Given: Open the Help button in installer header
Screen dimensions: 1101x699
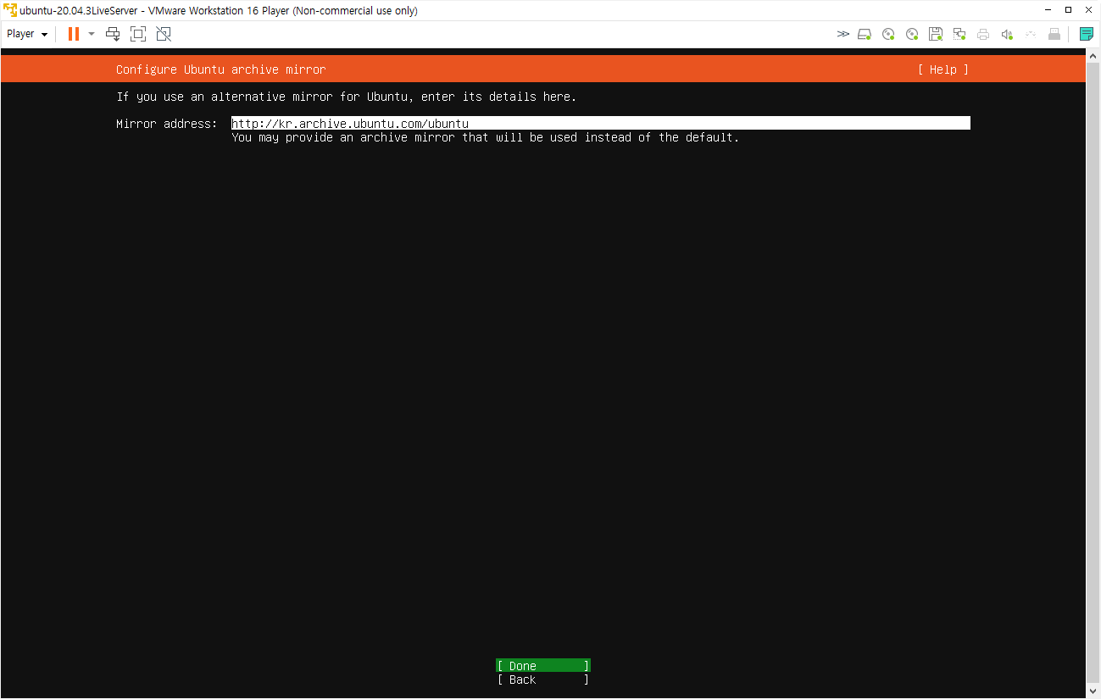Looking at the screenshot, I should [943, 69].
